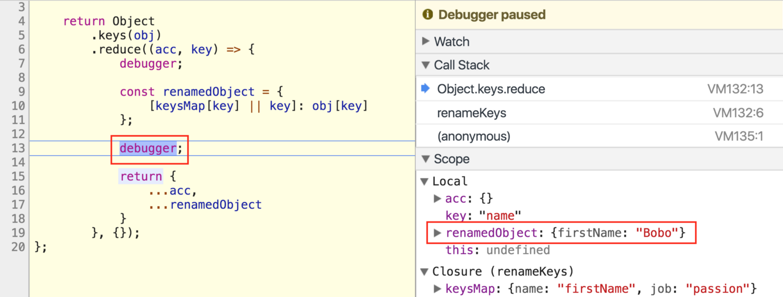Open source location VM132:13
This screenshot has height=297, width=783.
(735, 89)
